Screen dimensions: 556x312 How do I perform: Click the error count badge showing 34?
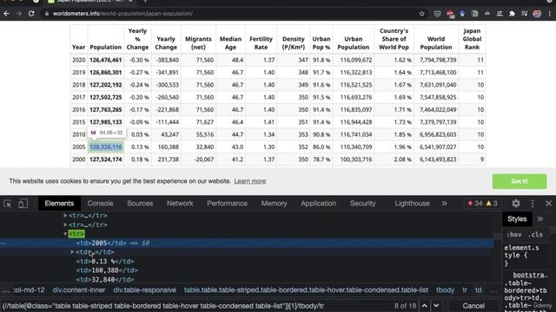[475, 204]
